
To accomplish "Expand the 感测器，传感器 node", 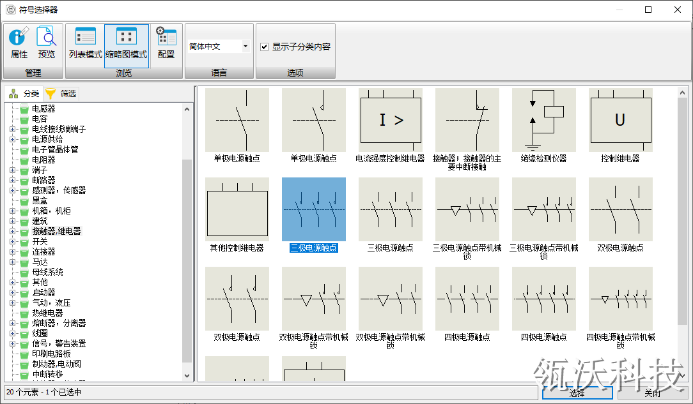I will (x=12, y=191).
